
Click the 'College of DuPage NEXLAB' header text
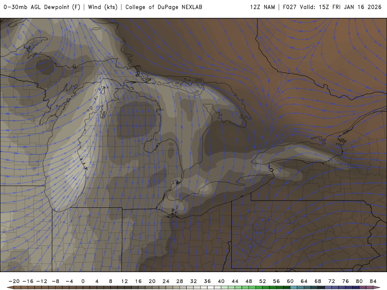coord(164,7)
